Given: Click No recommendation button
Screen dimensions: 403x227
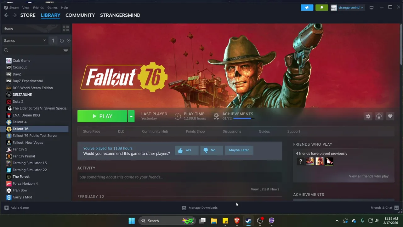Looking at the screenshot, I should coord(212,150).
